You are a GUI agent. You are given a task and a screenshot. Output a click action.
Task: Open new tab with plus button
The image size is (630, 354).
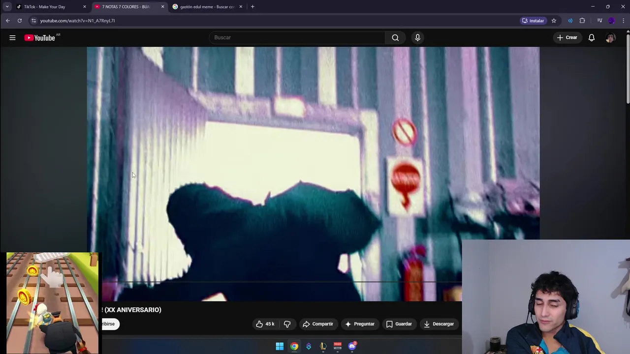point(252,6)
